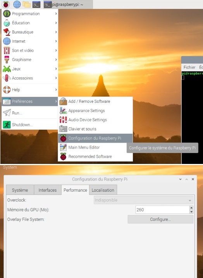Click the Add / Remove Software package icon
Screen dimensions: 203x278
click(x=63, y=101)
